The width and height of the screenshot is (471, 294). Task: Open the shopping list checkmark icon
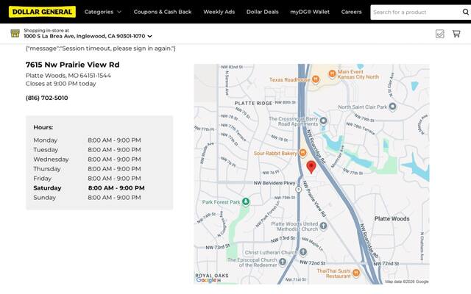(440, 34)
